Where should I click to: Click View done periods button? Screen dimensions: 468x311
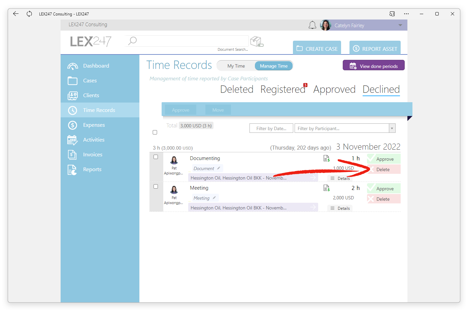(x=374, y=66)
